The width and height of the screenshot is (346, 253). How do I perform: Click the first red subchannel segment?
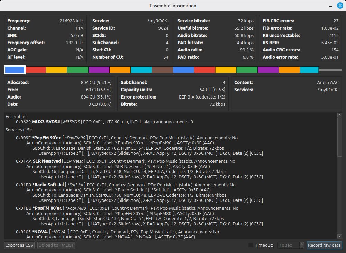point(36,70)
